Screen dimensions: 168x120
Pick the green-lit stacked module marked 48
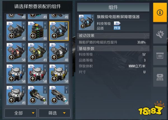click(38, 31)
